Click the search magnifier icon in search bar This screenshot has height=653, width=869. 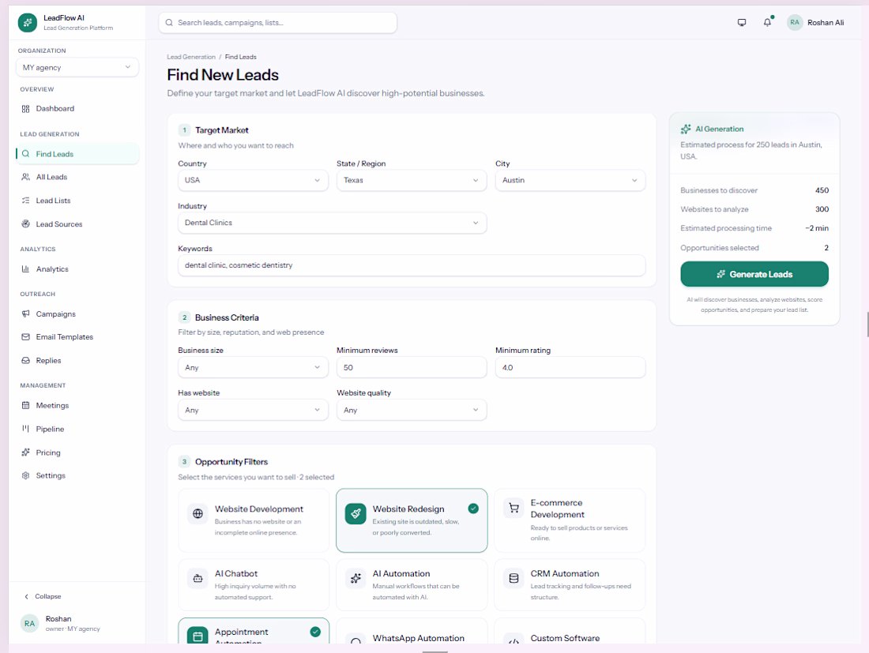(x=169, y=23)
